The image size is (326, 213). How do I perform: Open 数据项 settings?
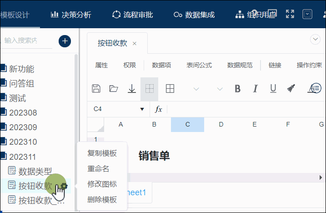coord(161,65)
